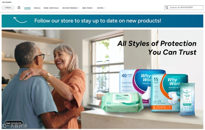
Task: Expand the WIPES dropdown menu
Action: 101,8
